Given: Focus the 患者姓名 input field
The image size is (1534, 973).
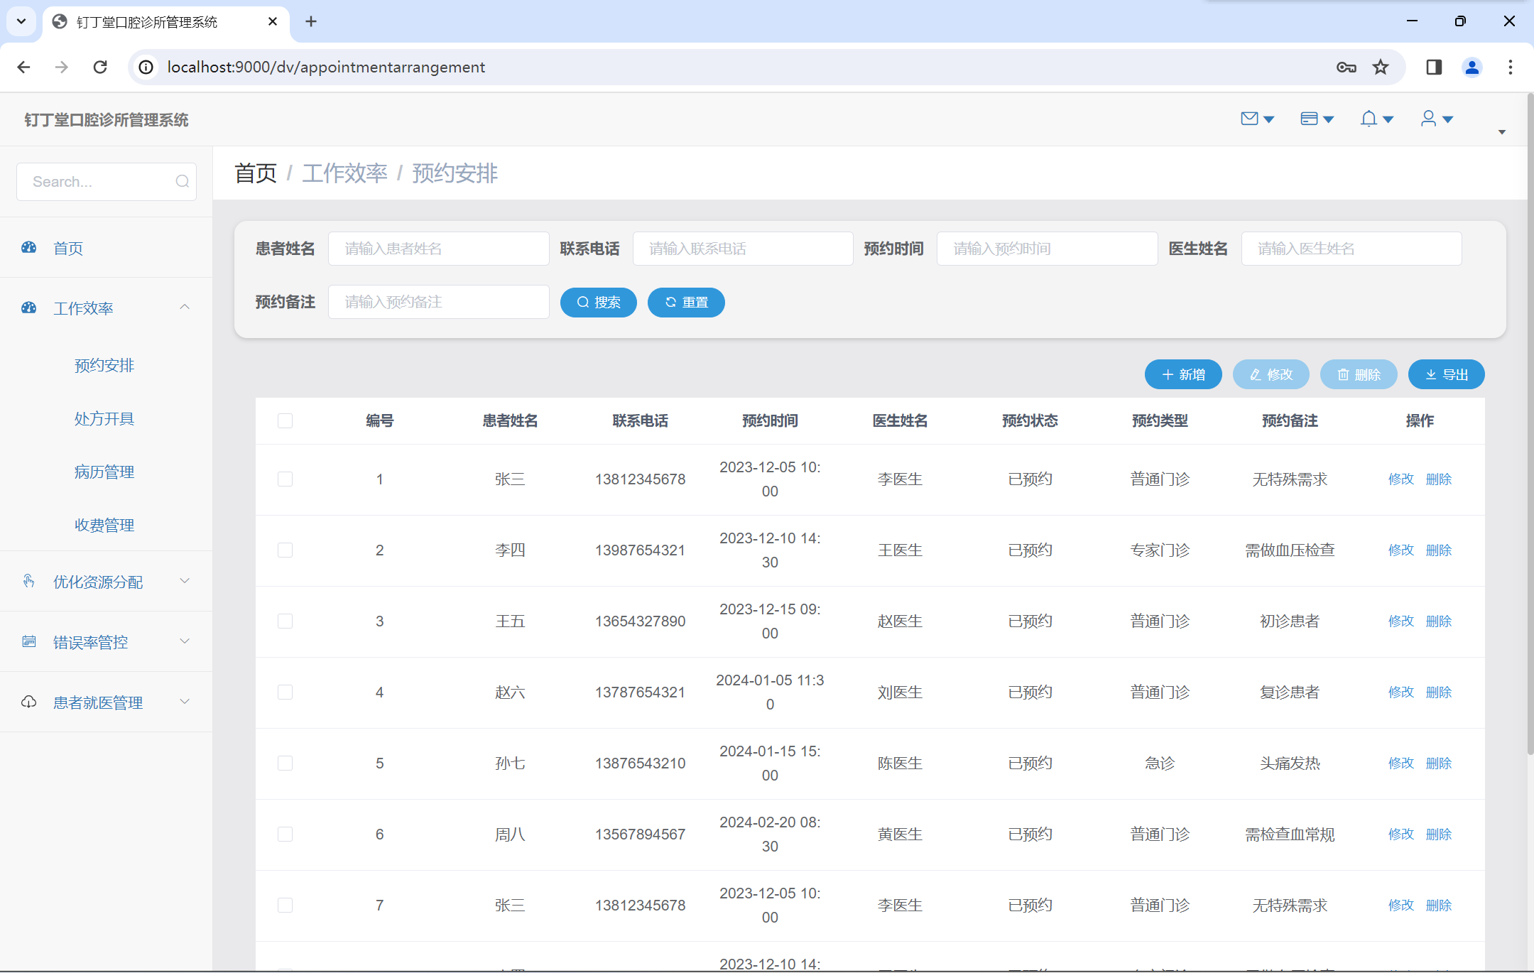Looking at the screenshot, I should tap(438, 249).
